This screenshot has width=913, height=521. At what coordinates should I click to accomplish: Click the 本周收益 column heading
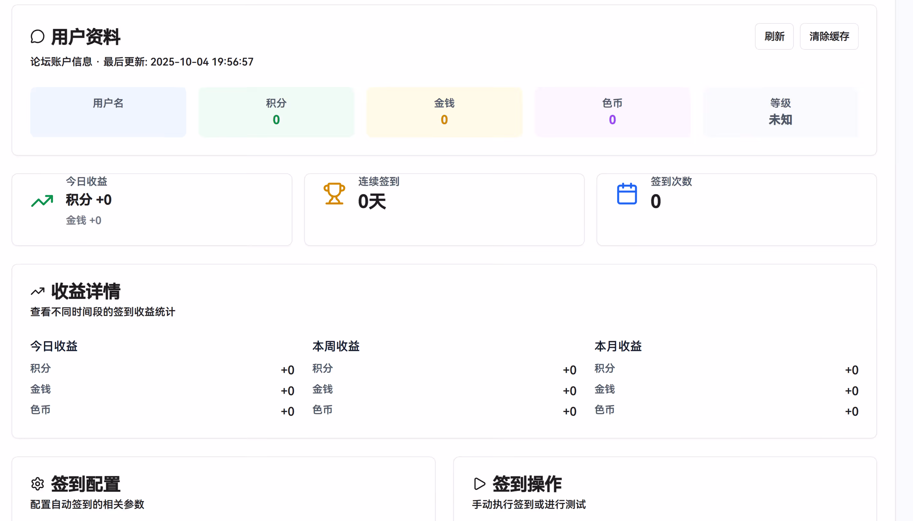point(336,346)
